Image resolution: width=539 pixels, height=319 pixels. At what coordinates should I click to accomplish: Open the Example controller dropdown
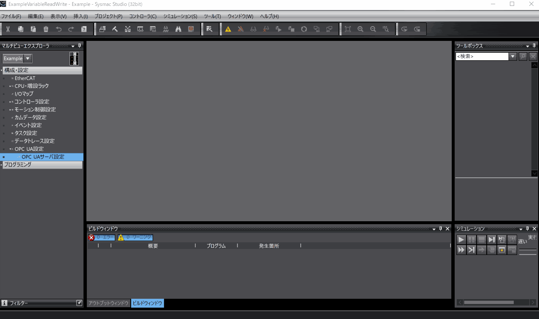pos(28,59)
